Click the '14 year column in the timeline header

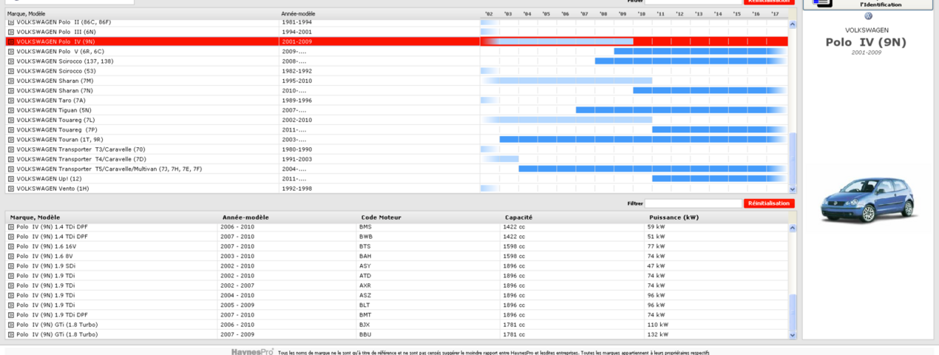pyautogui.click(x=718, y=14)
